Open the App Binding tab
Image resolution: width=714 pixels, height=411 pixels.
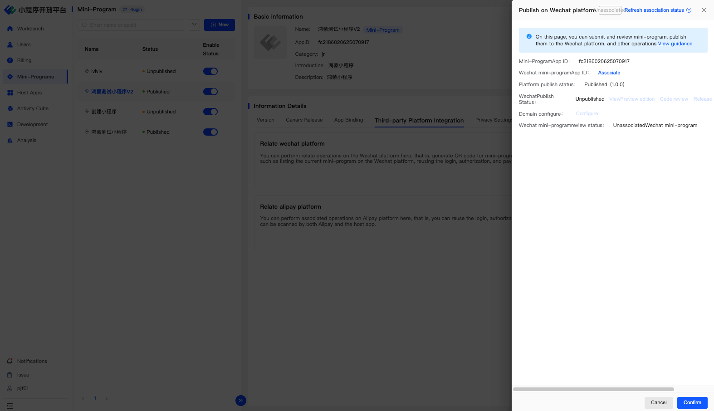pos(349,120)
